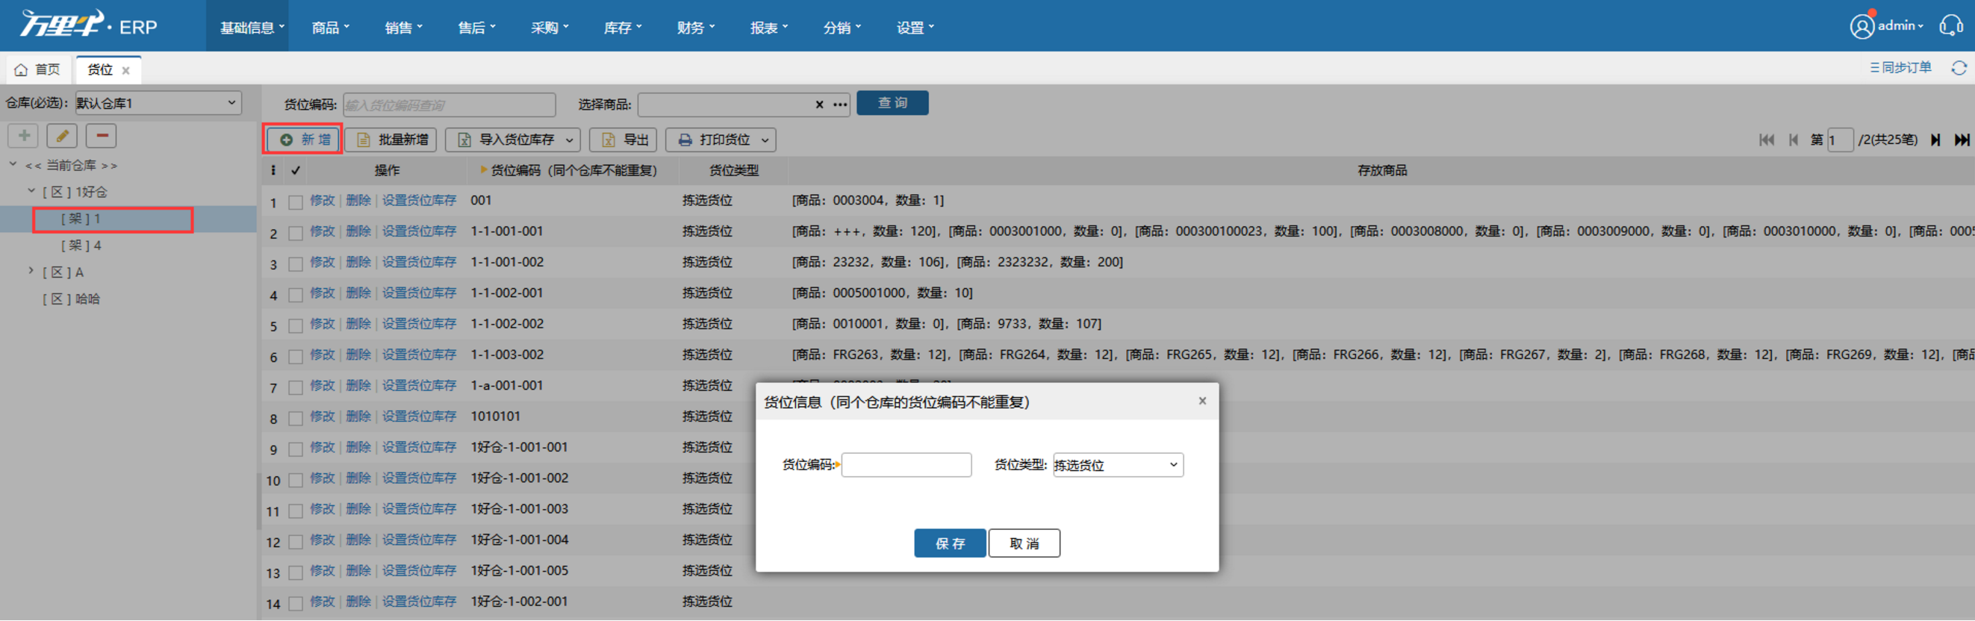Open product picker via the ellipsis icon
Screen dimensions: 1975x621
(x=840, y=104)
